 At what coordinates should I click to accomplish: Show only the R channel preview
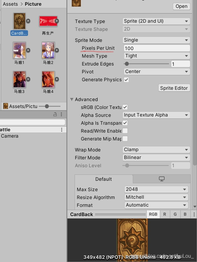coord(165,214)
